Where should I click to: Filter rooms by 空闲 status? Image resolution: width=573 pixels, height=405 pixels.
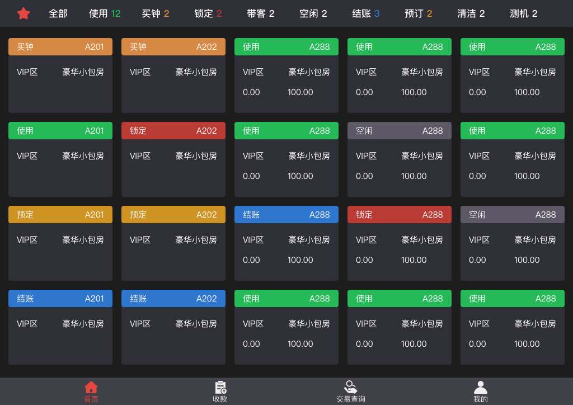(313, 13)
